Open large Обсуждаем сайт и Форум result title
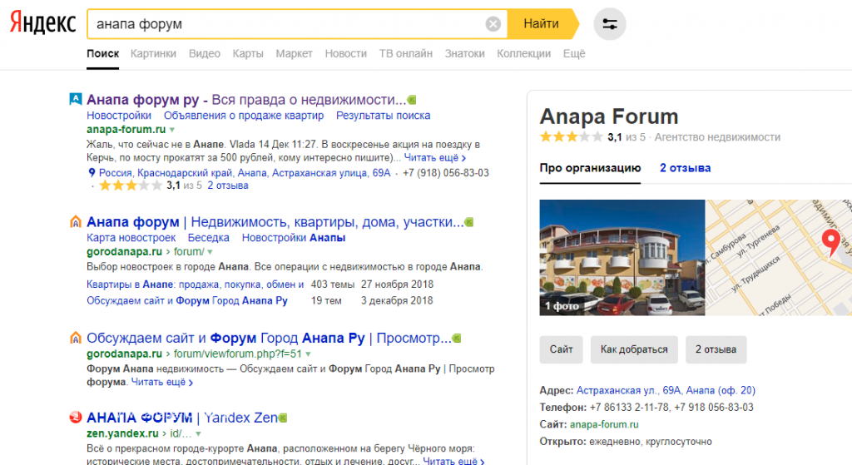Image resolution: width=852 pixels, height=465 pixels. [x=269, y=338]
